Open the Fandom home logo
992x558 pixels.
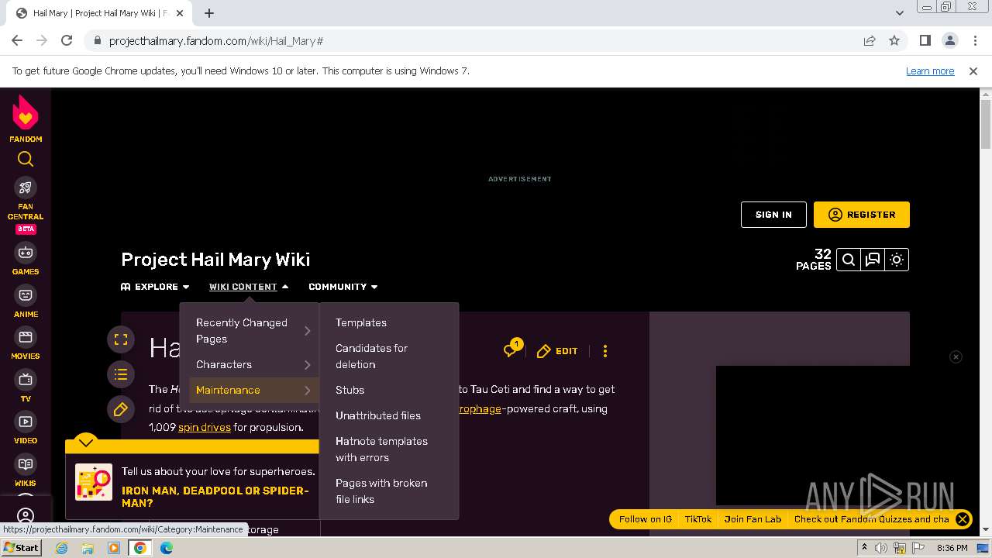click(26, 119)
